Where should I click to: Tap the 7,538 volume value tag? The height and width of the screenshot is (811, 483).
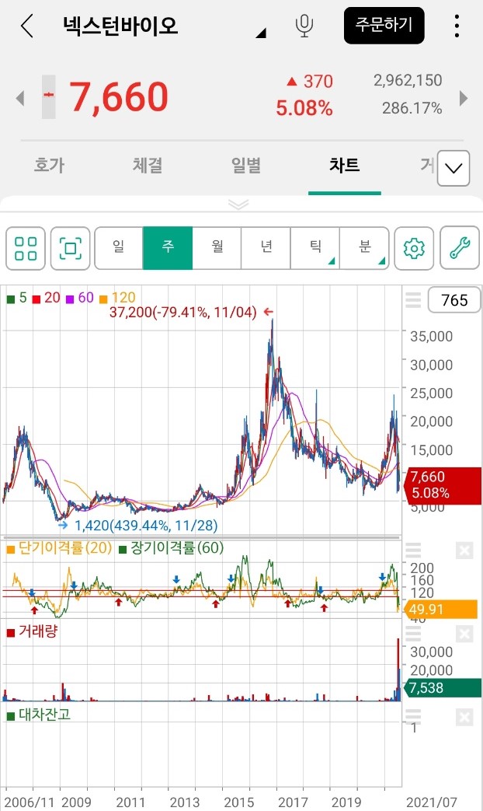(x=442, y=688)
